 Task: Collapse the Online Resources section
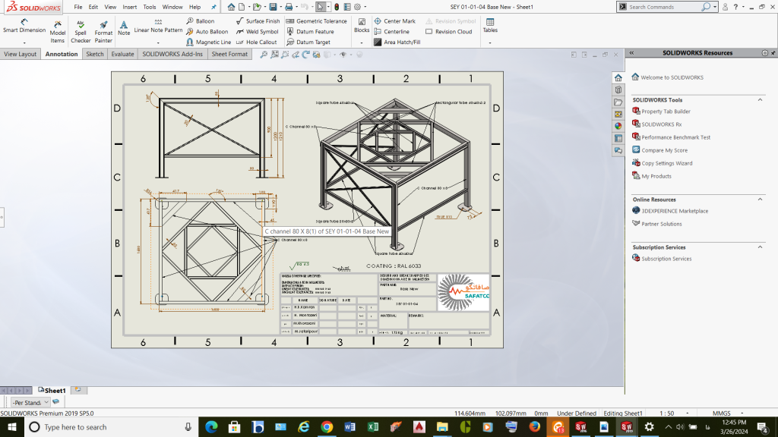(760, 200)
